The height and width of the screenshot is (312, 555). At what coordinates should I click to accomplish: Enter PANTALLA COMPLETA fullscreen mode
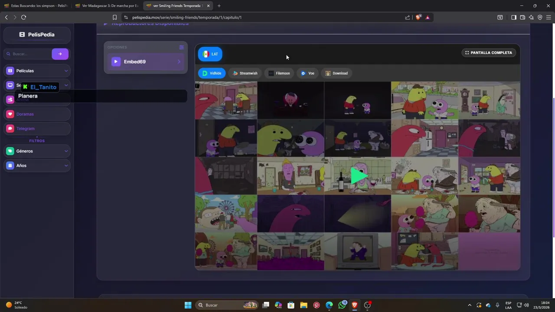[489, 52]
